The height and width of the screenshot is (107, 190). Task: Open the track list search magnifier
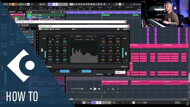click(x=64, y=12)
